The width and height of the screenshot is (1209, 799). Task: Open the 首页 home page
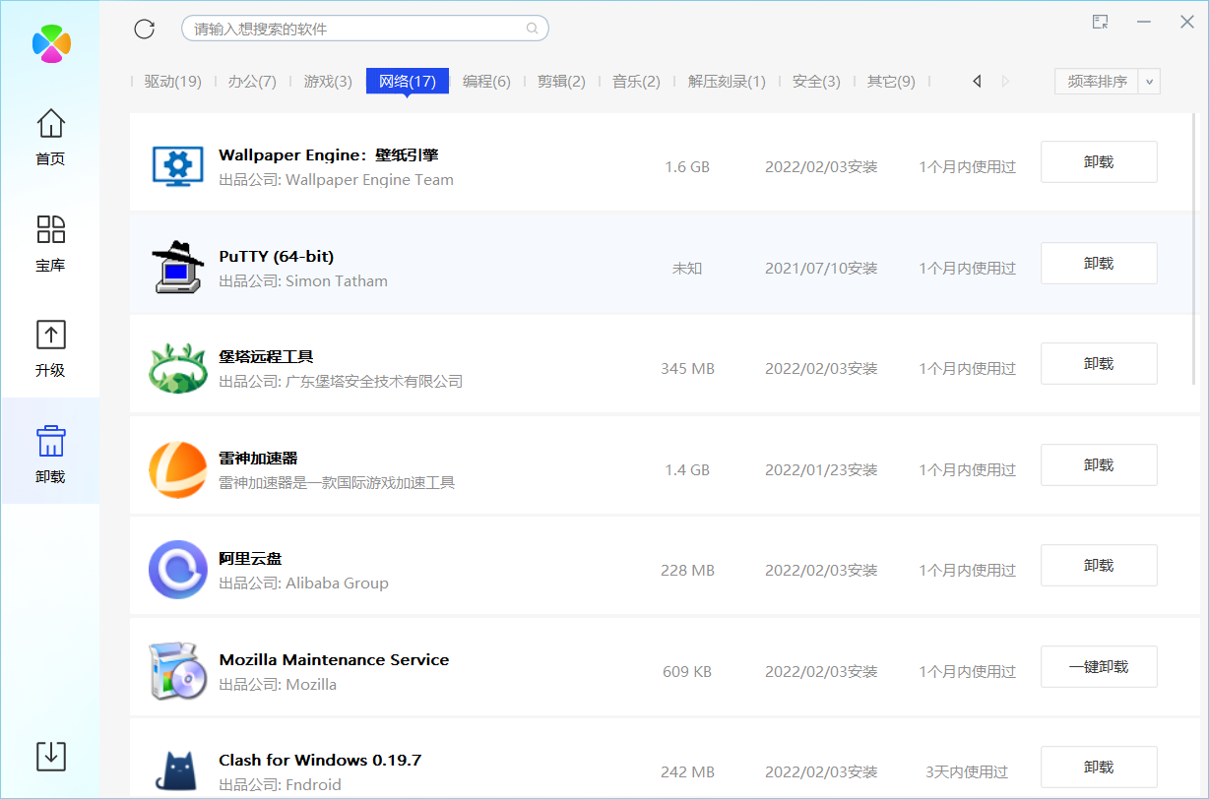[50, 138]
